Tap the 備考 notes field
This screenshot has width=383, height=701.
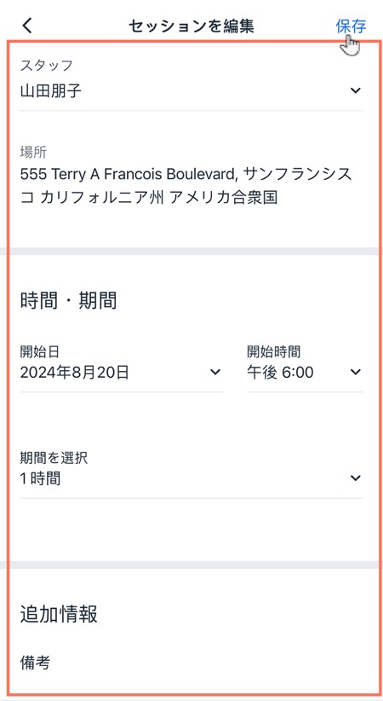pos(35,663)
